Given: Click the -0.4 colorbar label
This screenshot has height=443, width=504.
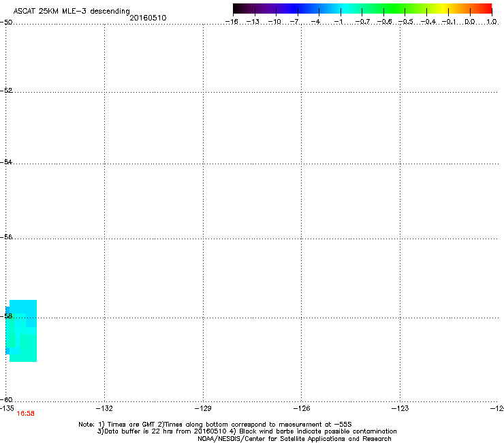Looking at the screenshot, I should pyautogui.click(x=428, y=22).
